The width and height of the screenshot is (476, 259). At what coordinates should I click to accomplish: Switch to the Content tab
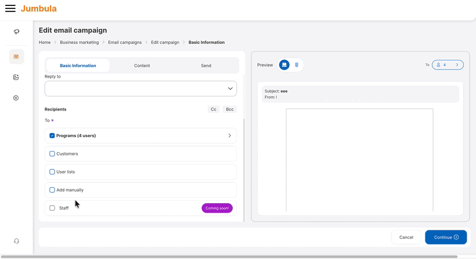click(142, 66)
